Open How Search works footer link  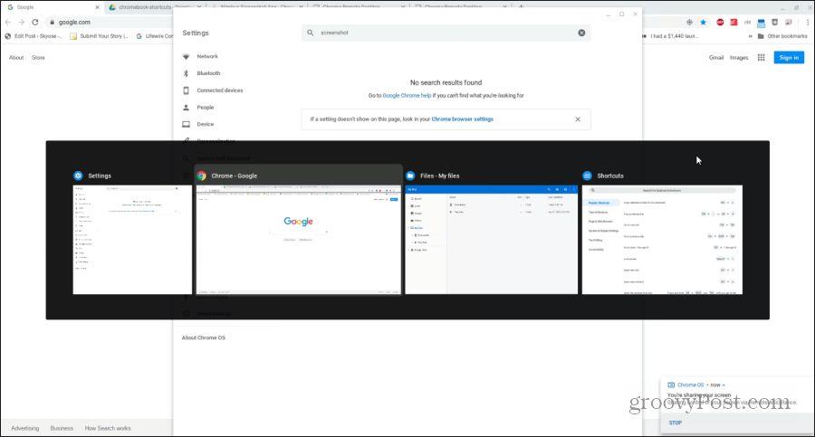tap(108, 428)
